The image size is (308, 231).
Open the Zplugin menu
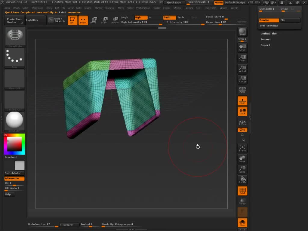pyautogui.click(x=223, y=8)
